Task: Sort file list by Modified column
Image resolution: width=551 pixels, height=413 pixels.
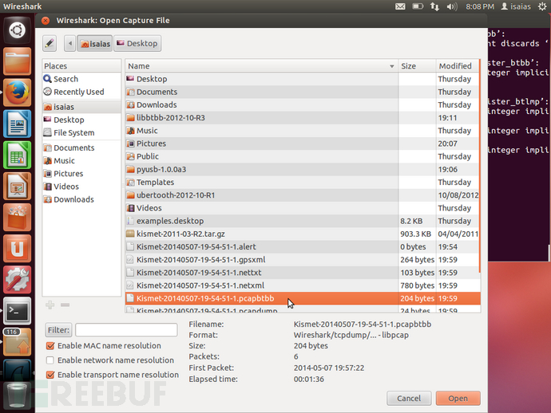Action: [458, 66]
